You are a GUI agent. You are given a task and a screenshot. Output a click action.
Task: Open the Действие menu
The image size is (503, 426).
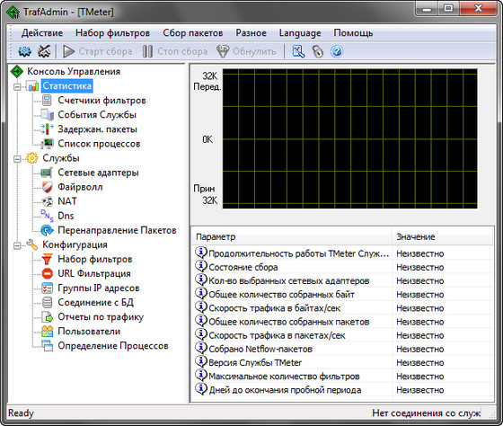[x=42, y=33]
